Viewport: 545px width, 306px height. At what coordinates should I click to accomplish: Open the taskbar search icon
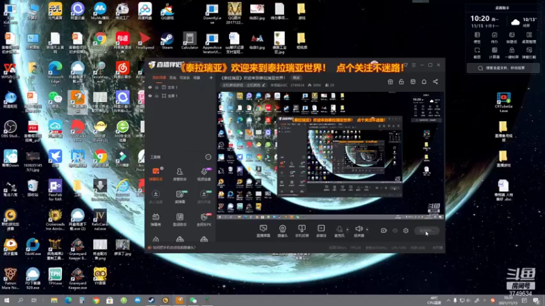pyautogui.click(x=20, y=301)
